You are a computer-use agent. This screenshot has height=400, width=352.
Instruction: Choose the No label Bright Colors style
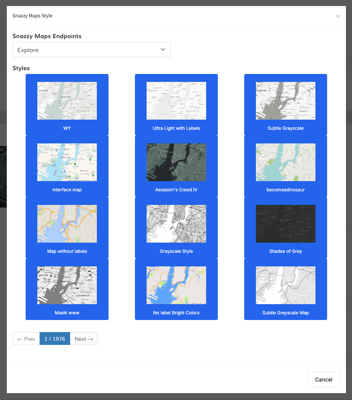[x=176, y=285]
